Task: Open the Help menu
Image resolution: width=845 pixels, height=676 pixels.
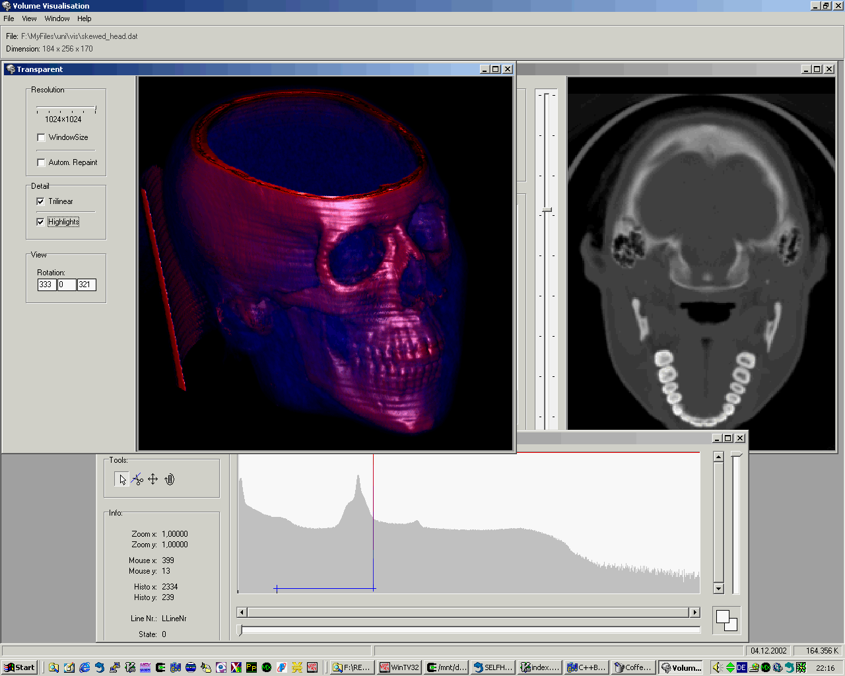Action: tap(84, 18)
